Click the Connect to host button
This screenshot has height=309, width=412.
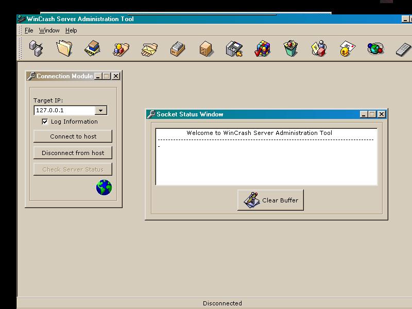tap(73, 136)
